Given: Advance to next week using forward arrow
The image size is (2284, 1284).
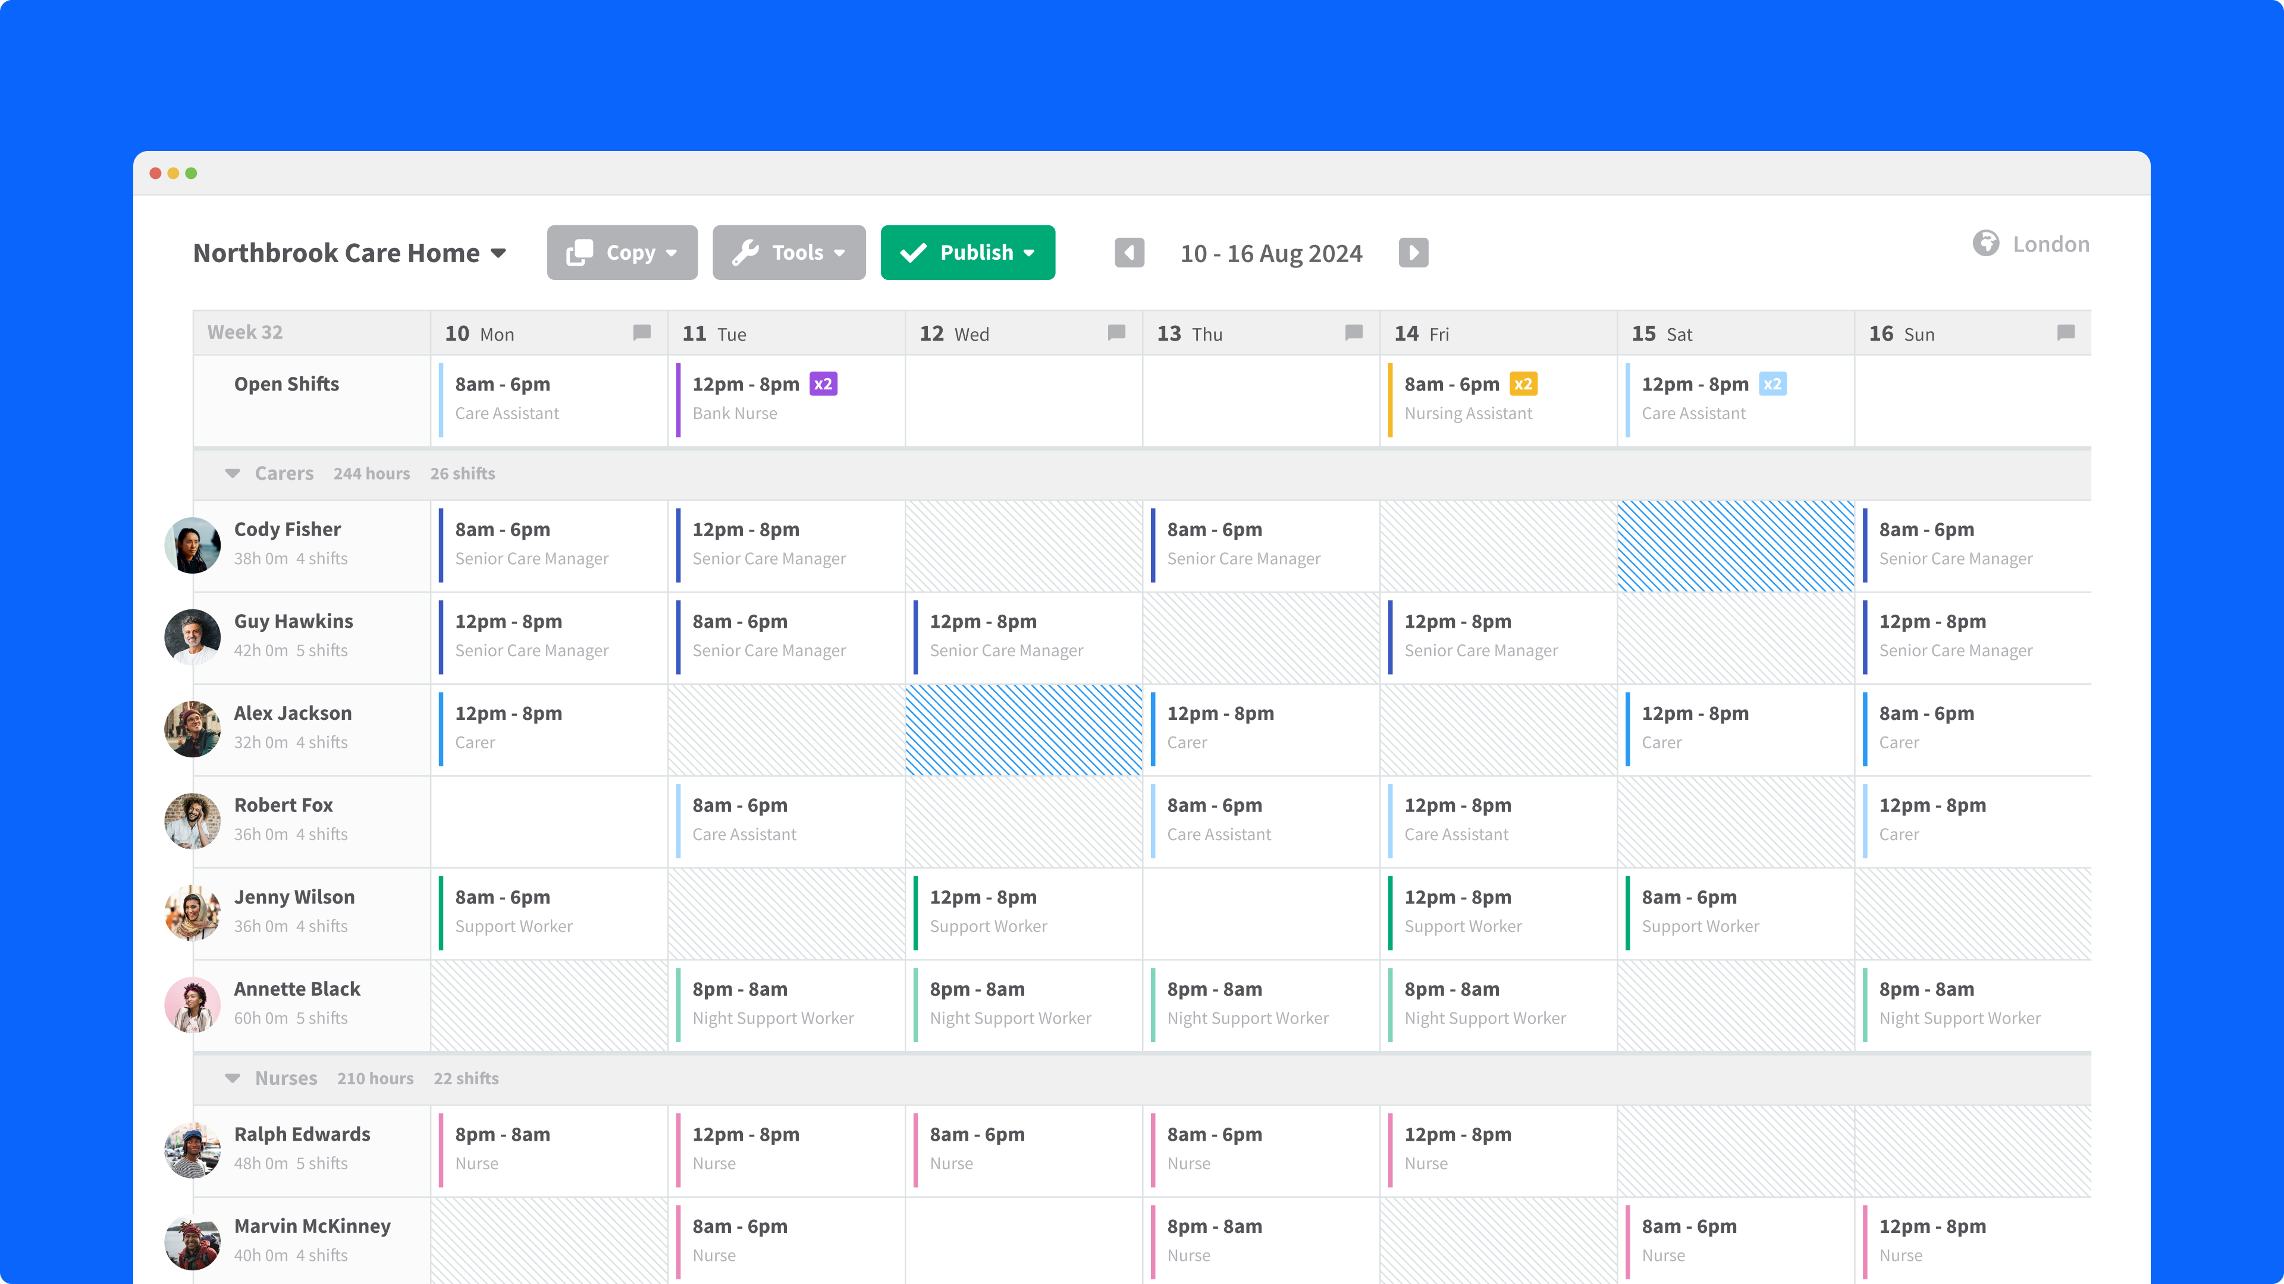Looking at the screenshot, I should 1413,253.
